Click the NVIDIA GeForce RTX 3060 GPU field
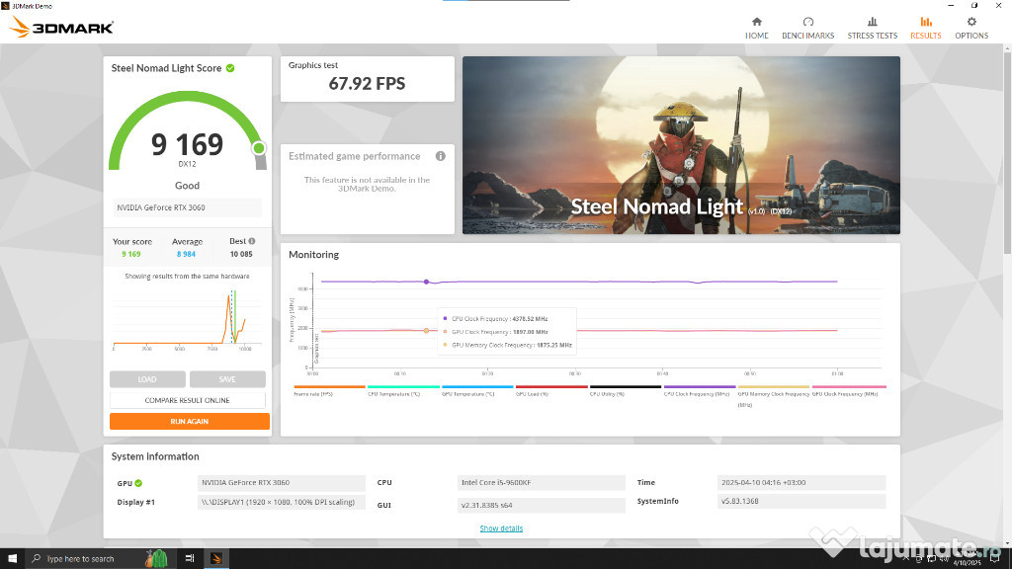The image size is (1012, 569). click(282, 482)
